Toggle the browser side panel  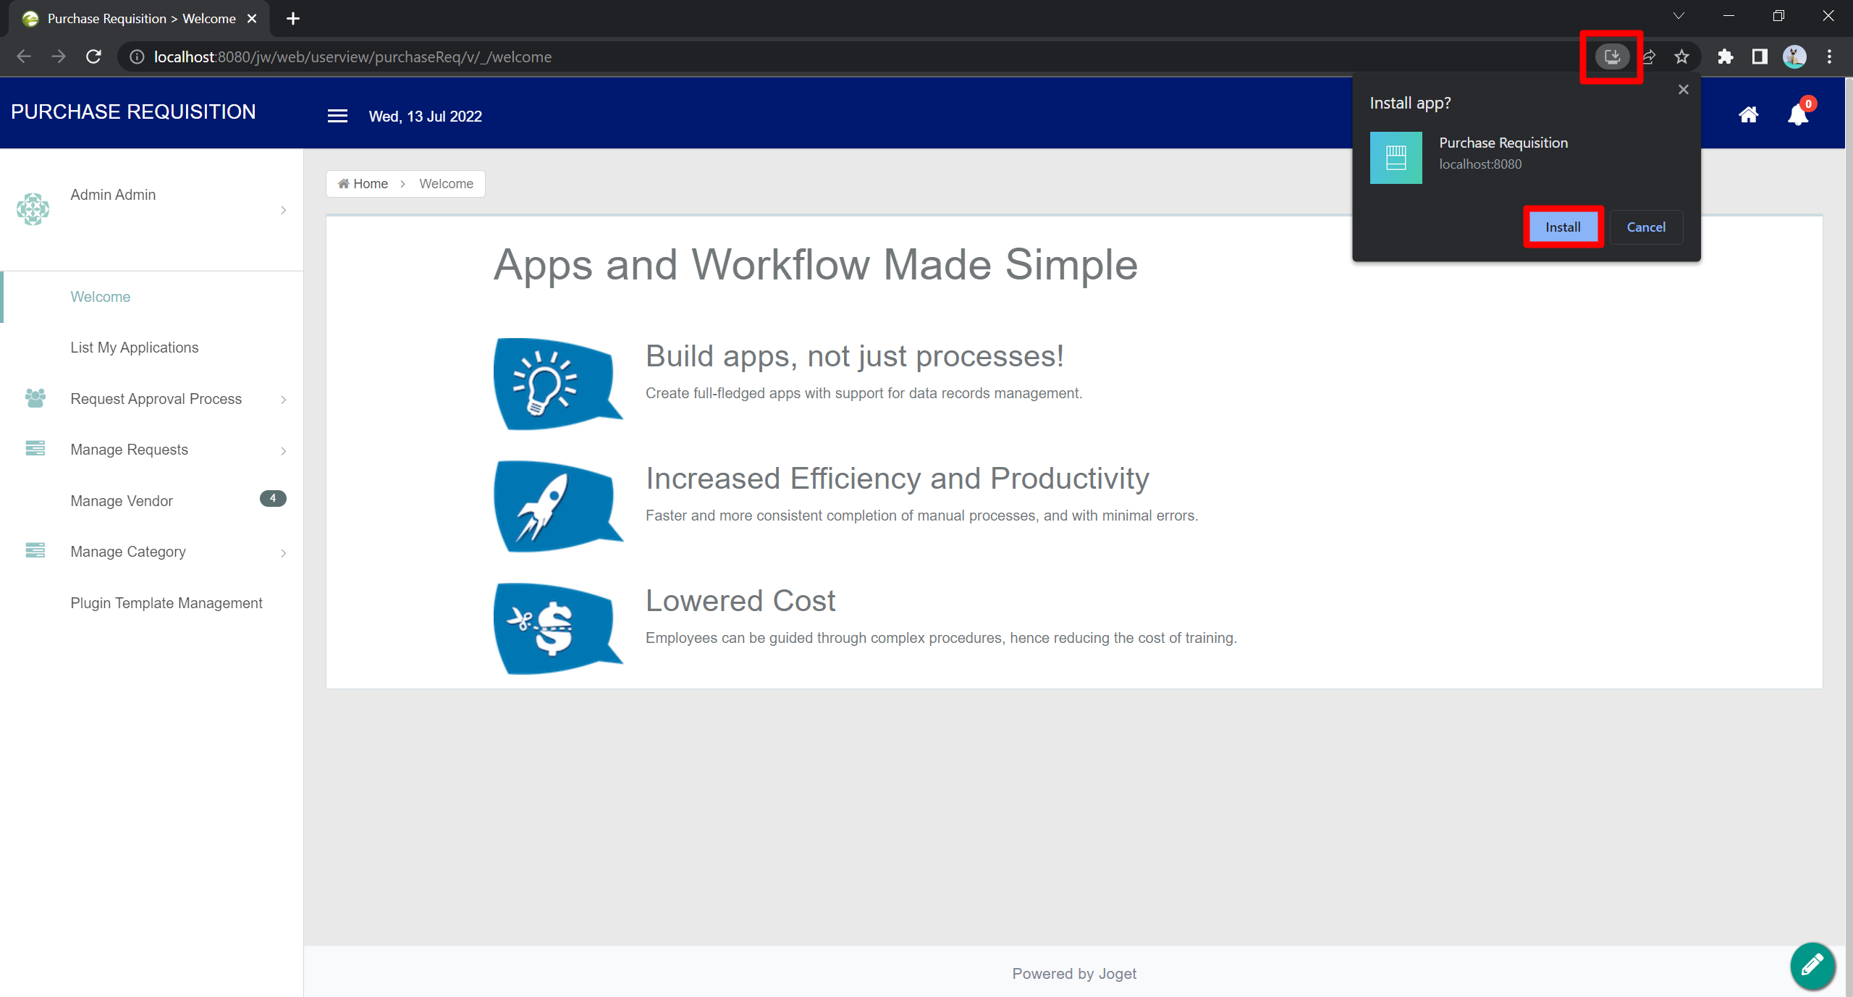1760,56
